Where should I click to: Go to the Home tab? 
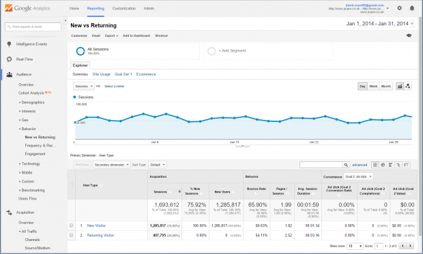coord(74,8)
